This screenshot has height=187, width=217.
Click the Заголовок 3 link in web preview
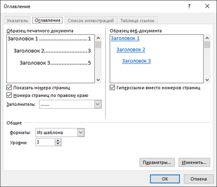coord(136,61)
